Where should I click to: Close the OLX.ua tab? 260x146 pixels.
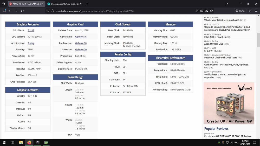click(81, 4)
